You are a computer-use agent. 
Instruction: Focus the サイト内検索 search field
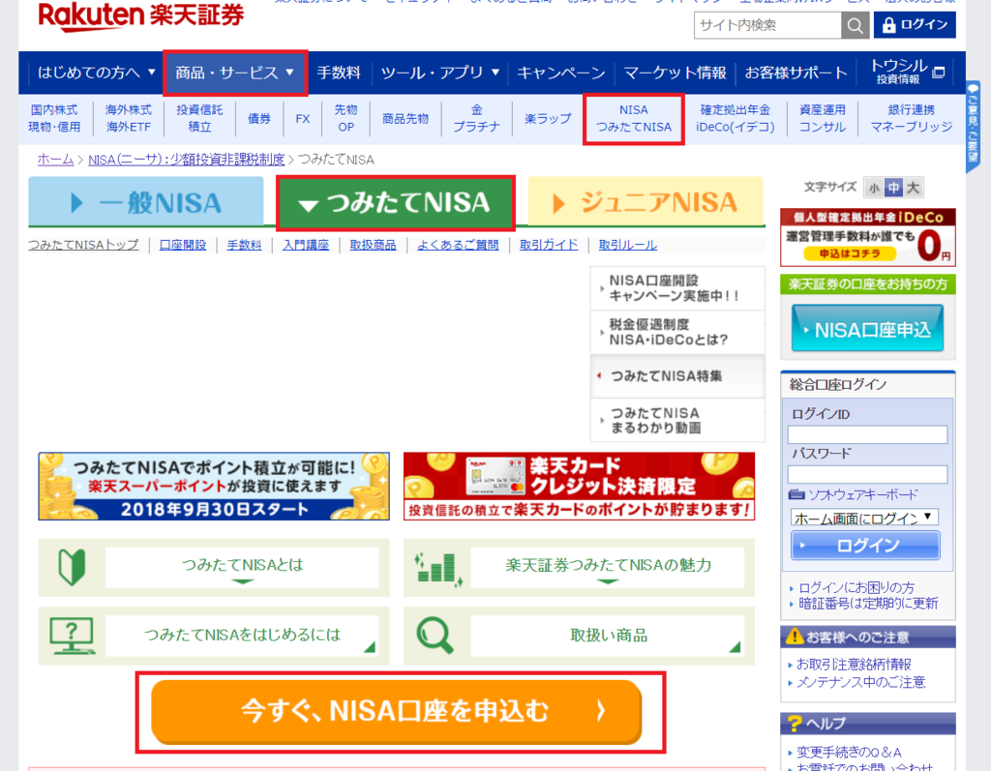coord(767,25)
